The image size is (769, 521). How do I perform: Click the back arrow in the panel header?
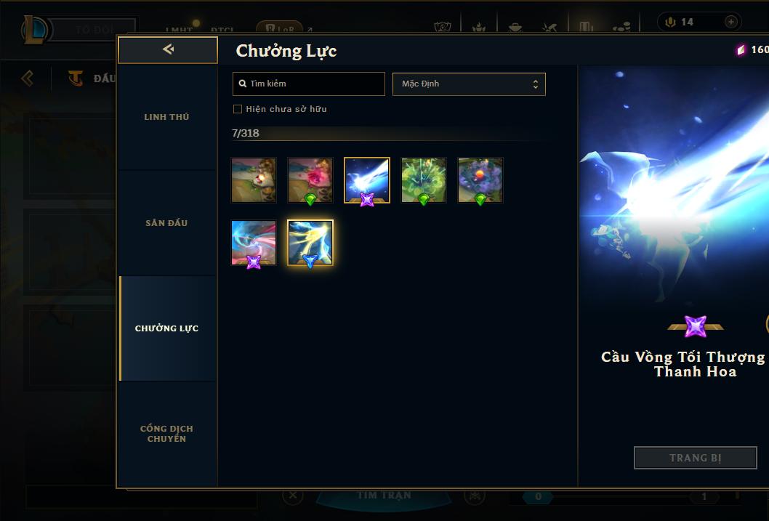coord(168,49)
